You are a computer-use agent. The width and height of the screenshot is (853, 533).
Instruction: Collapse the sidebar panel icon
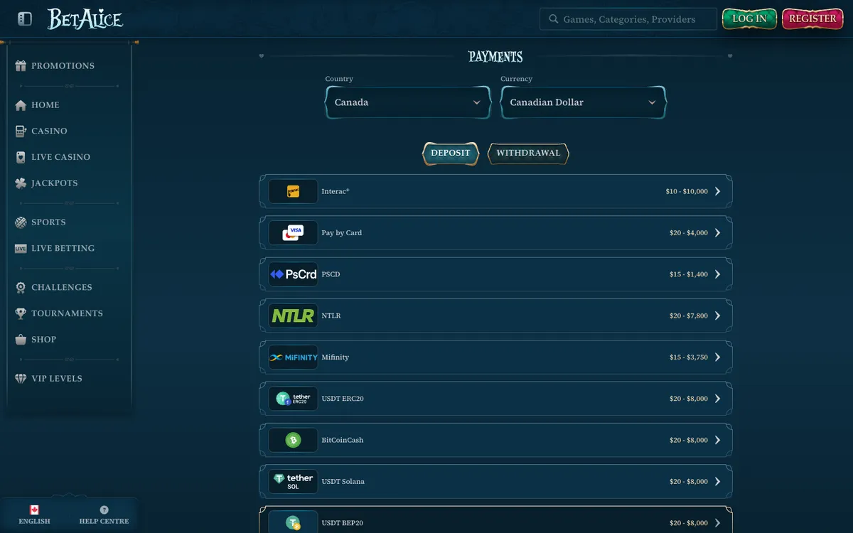[x=25, y=18]
